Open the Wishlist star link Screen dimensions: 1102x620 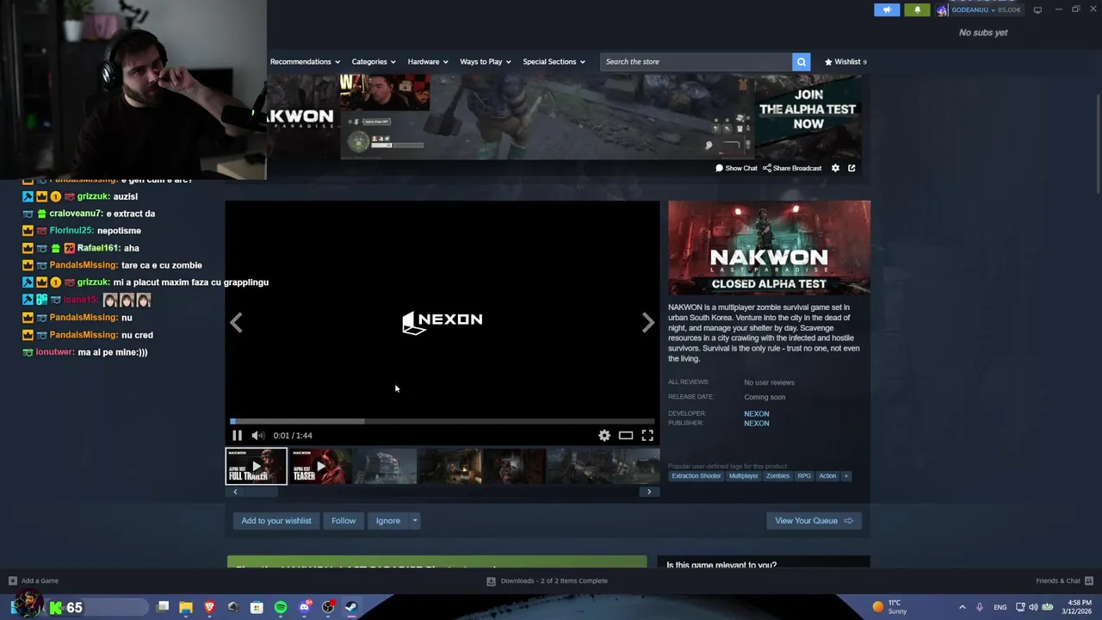(x=845, y=62)
